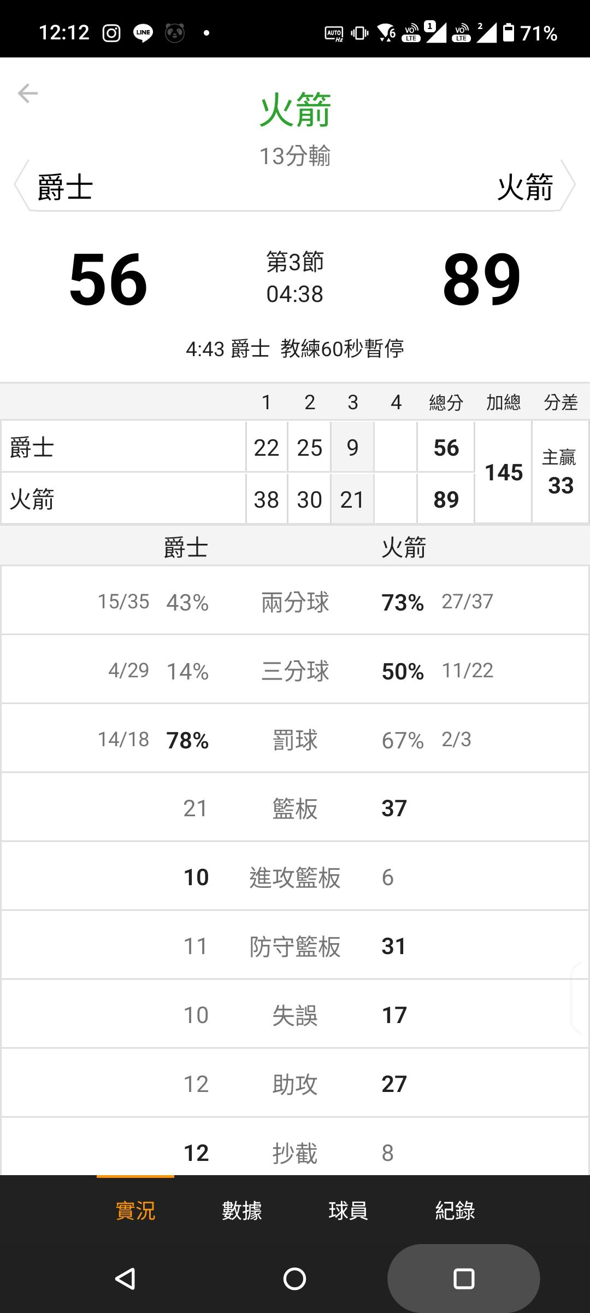The height and width of the screenshot is (1313, 590).
Task: Open the 球員 players tab
Action: 348,1210
